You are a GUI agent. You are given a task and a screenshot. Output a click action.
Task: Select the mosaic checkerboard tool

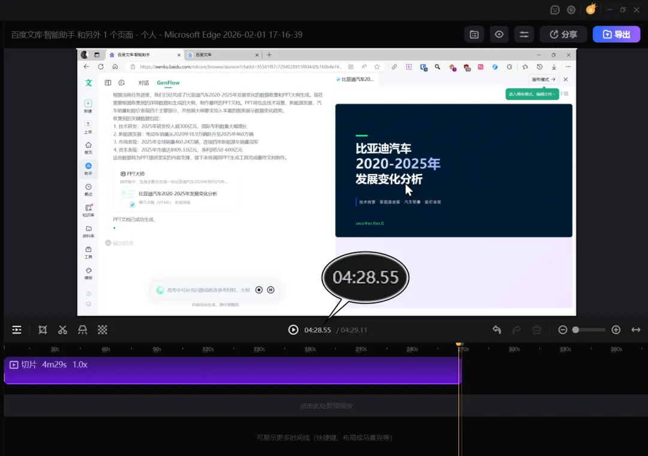[x=103, y=329]
